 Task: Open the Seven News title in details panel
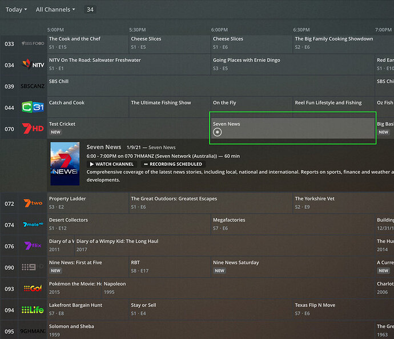pyautogui.click(x=104, y=147)
